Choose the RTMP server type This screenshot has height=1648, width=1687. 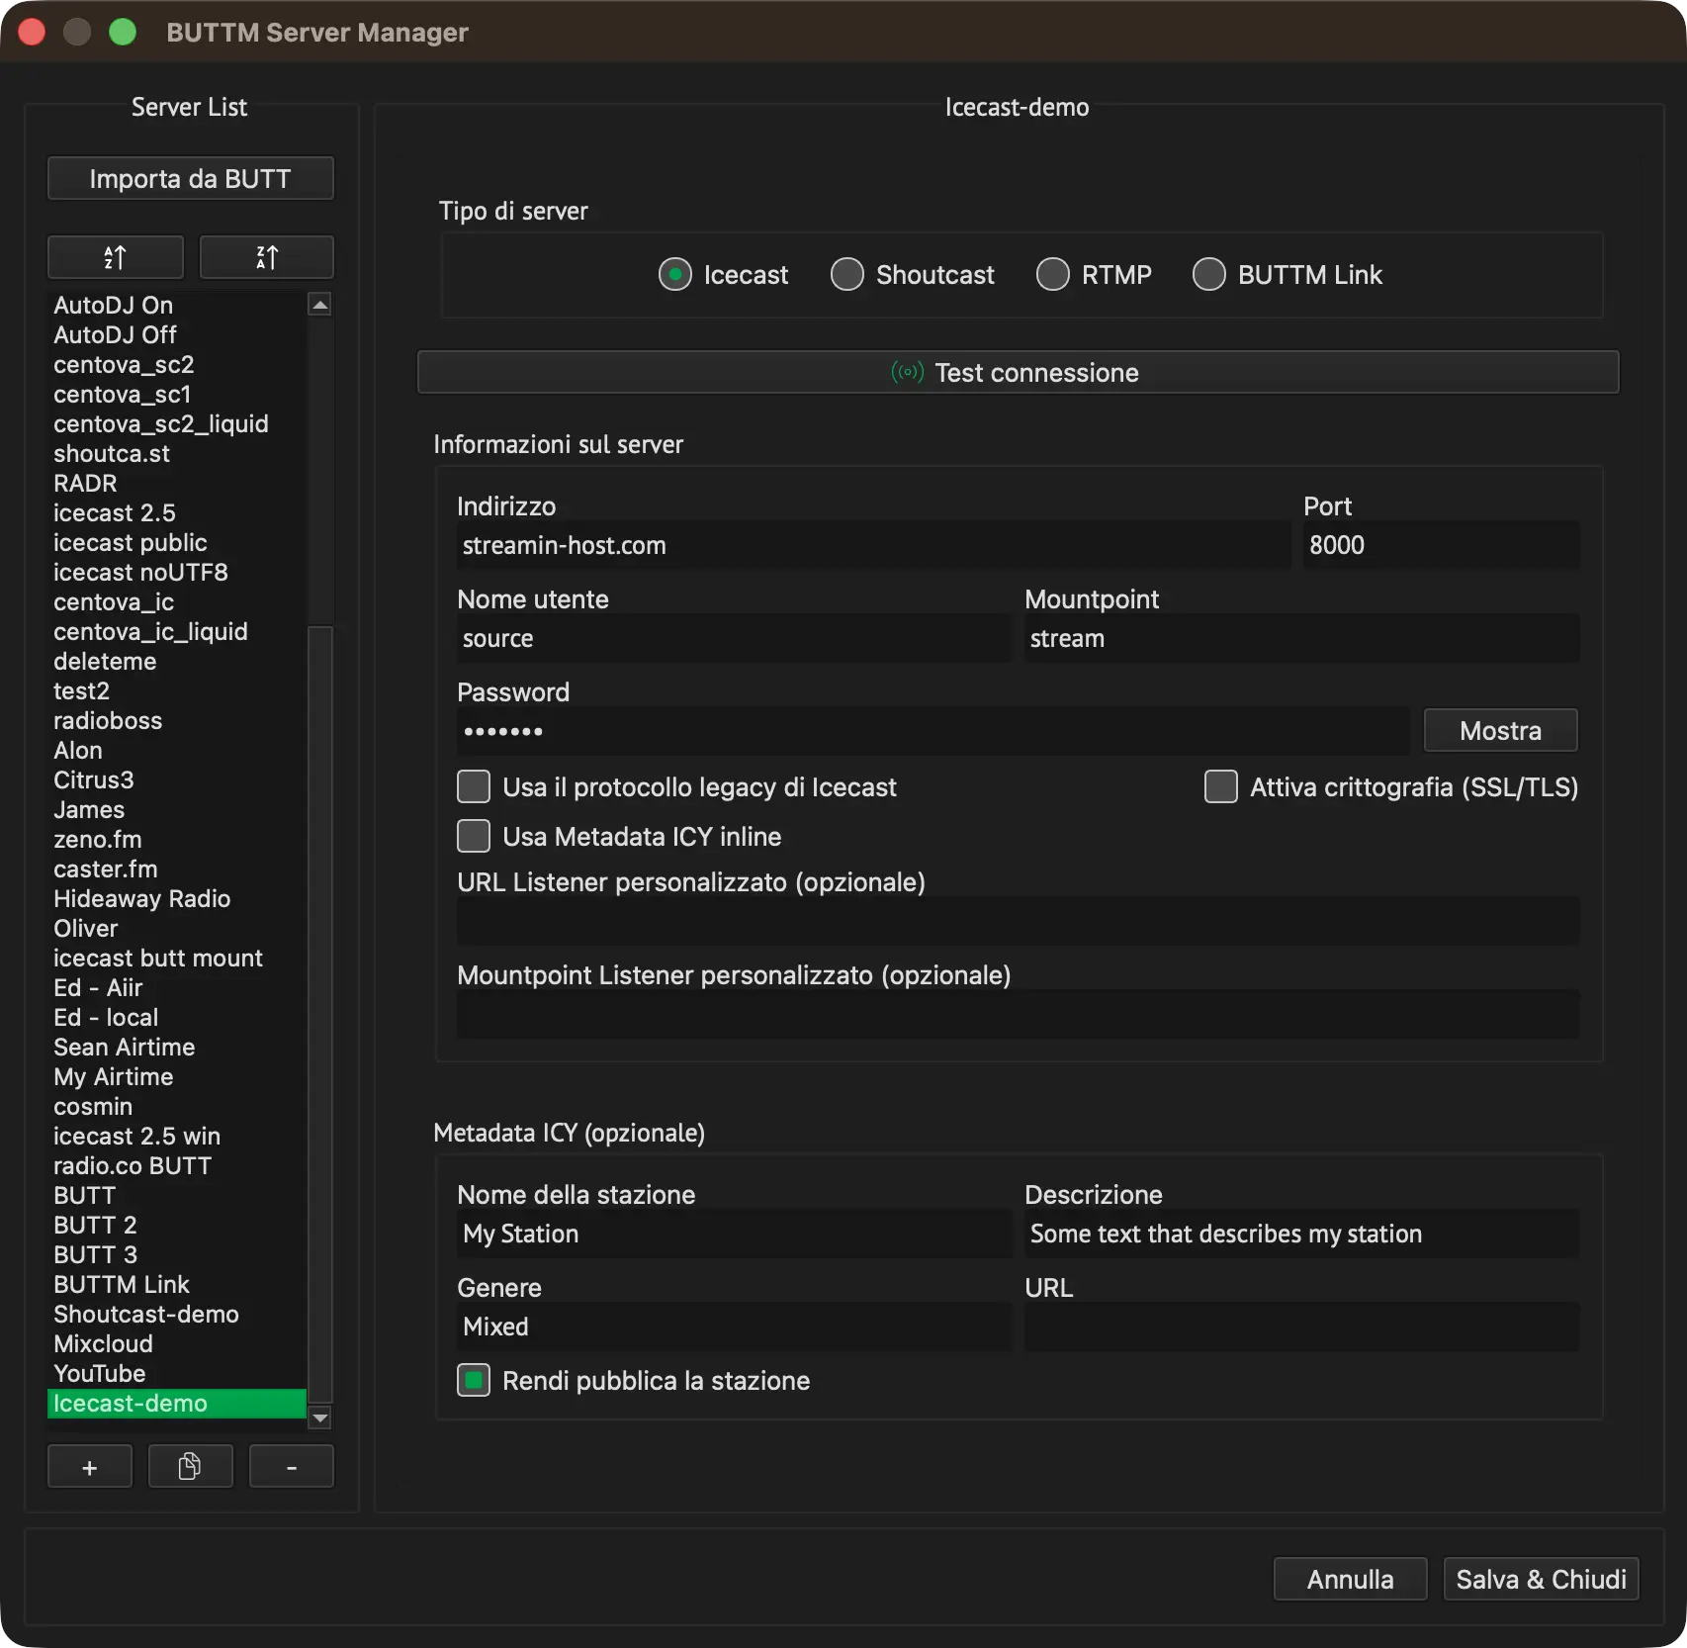point(1094,274)
